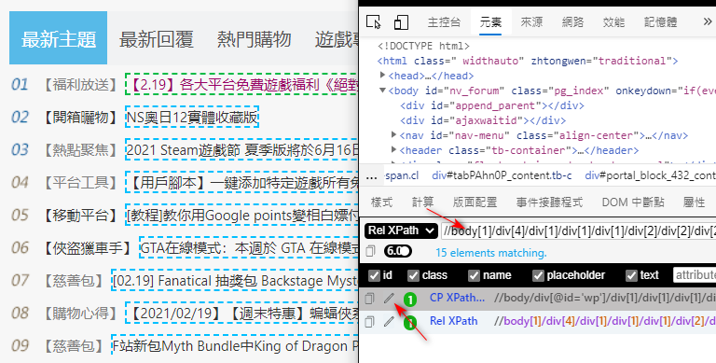The height and width of the screenshot is (363, 716).
Task: Expand the header tb-container node
Action: click(394, 150)
